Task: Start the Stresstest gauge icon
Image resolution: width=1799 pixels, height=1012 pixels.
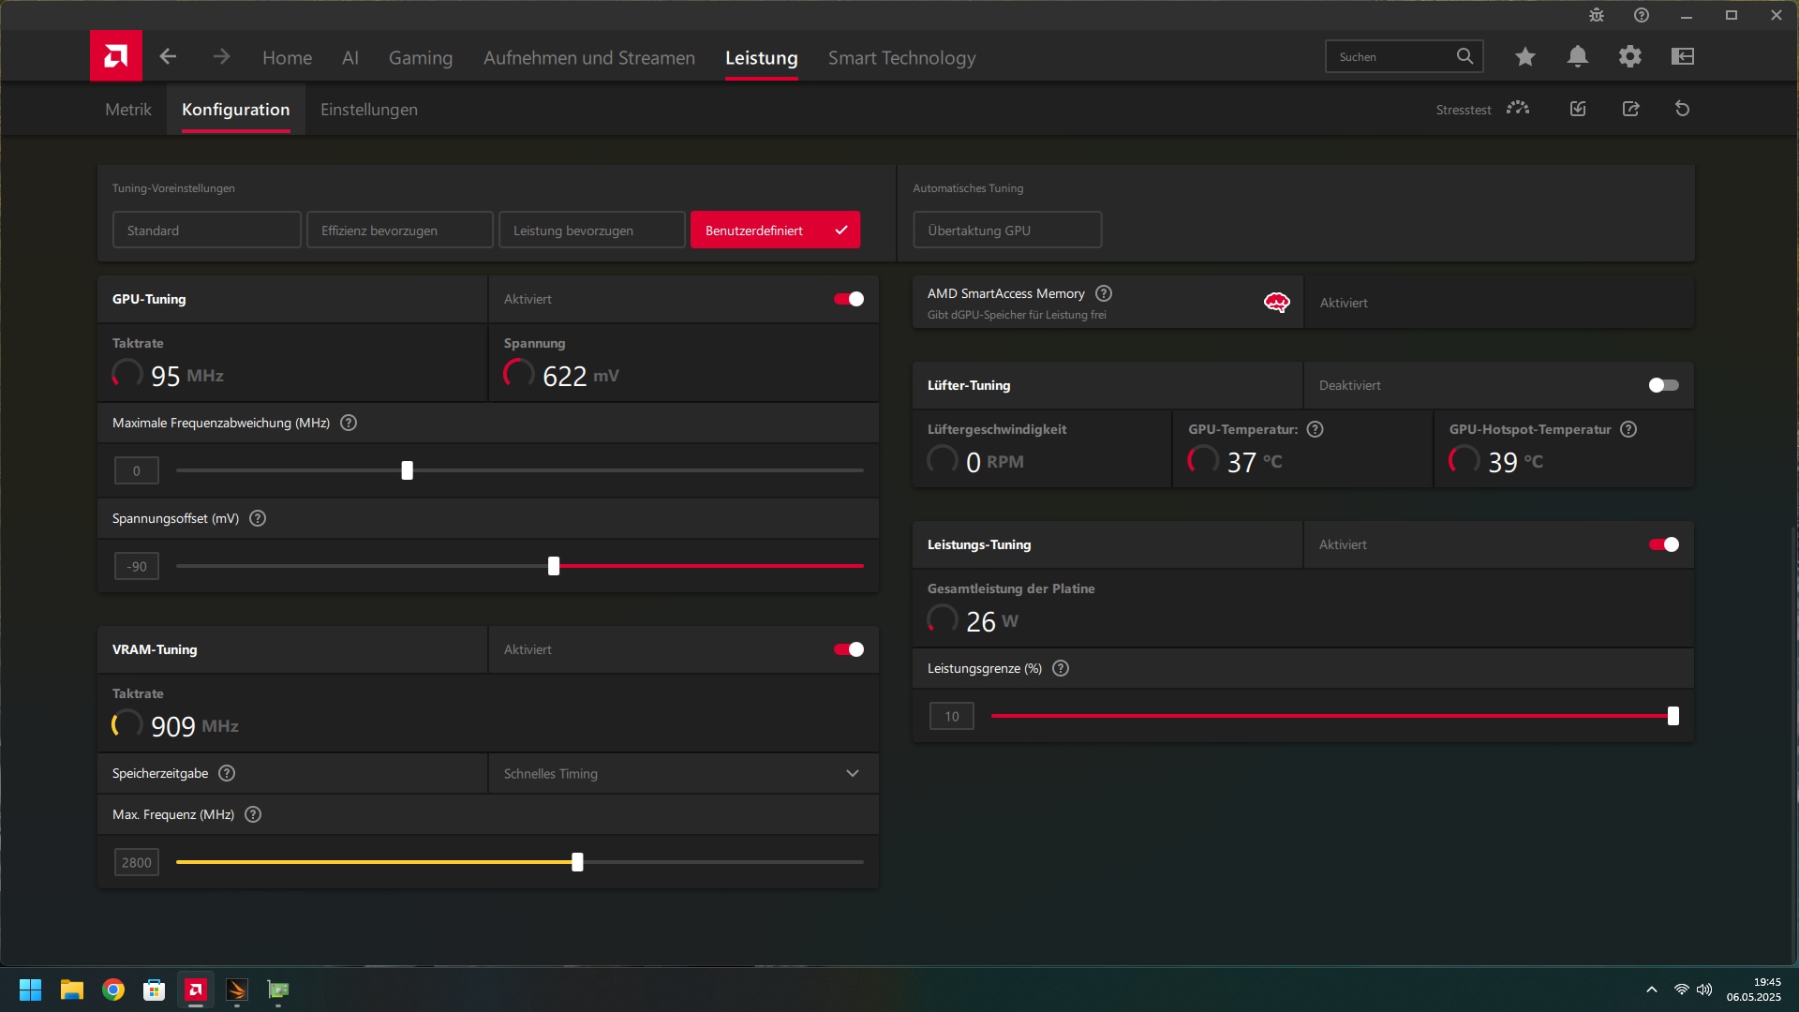Action: pyautogui.click(x=1517, y=109)
